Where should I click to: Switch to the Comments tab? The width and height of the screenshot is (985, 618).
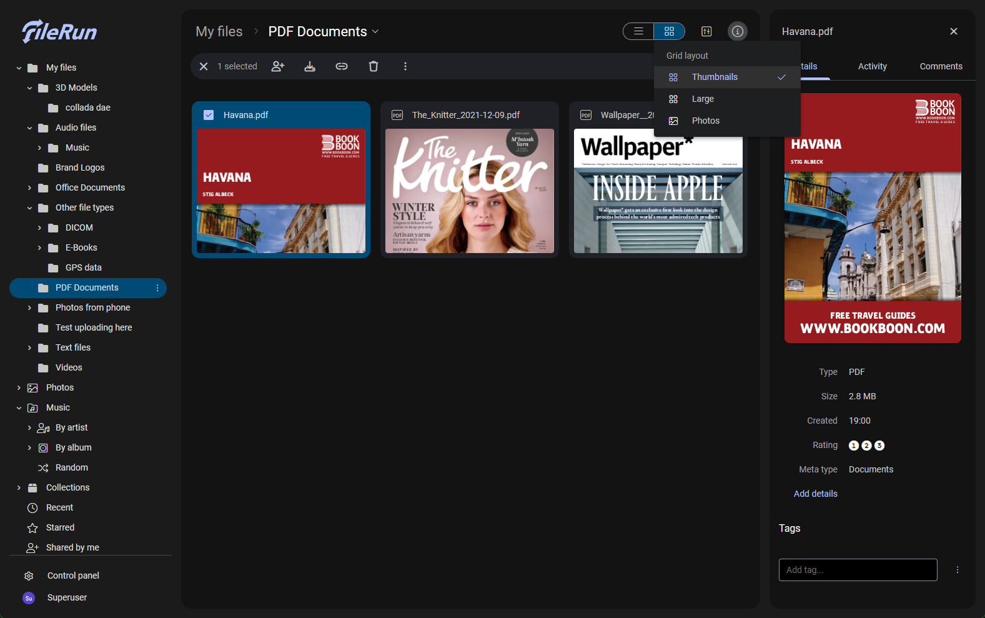[x=941, y=66]
